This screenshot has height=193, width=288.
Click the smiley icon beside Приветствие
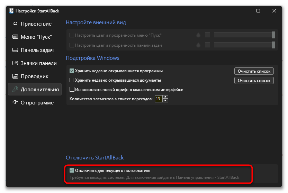click(x=15, y=24)
